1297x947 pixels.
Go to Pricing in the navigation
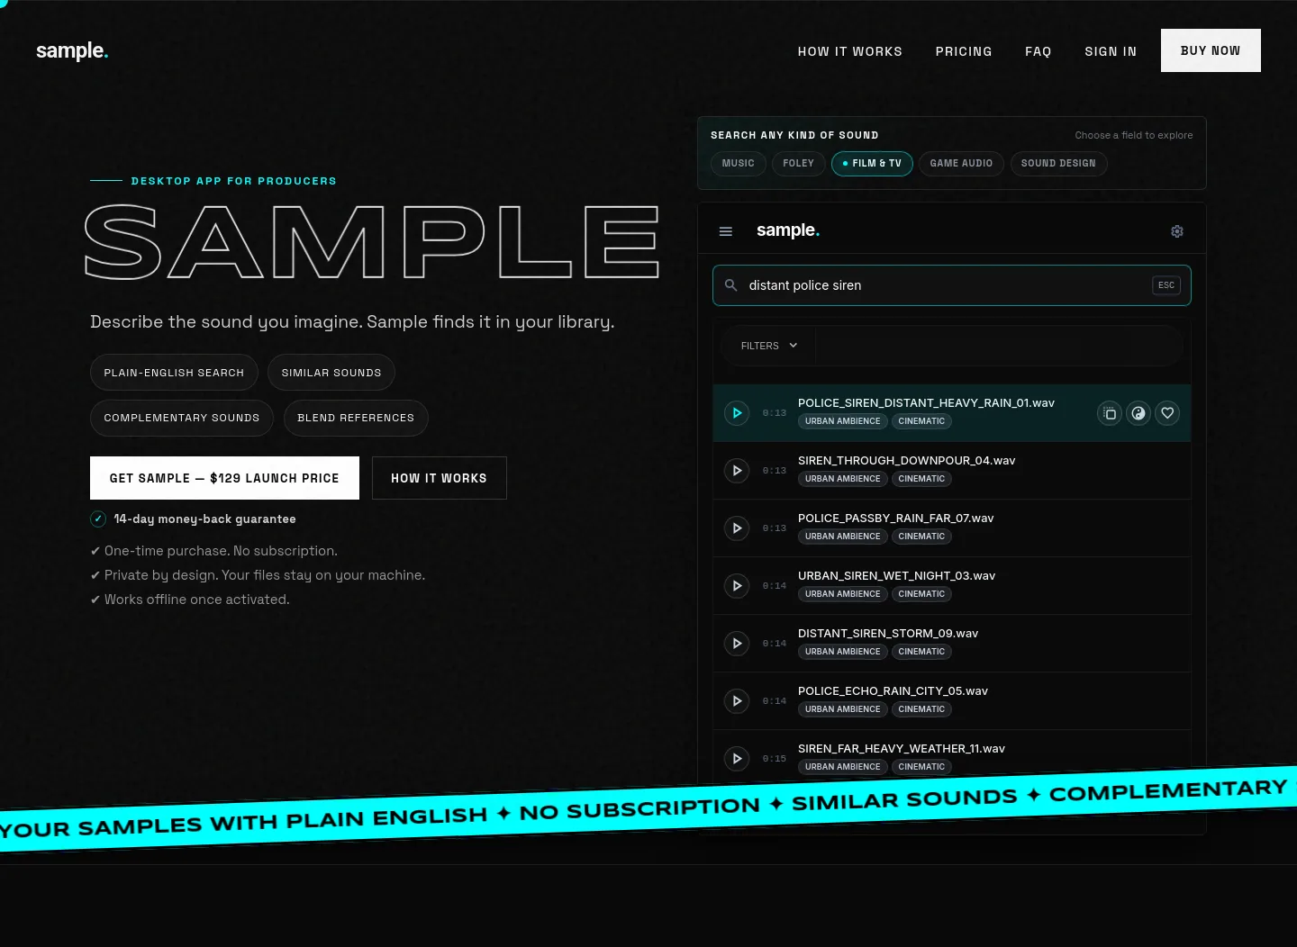(964, 51)
